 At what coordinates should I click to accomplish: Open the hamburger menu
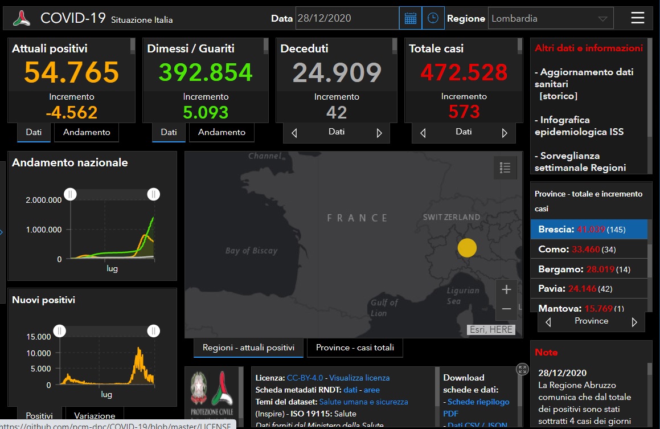[x=637, y=18]
